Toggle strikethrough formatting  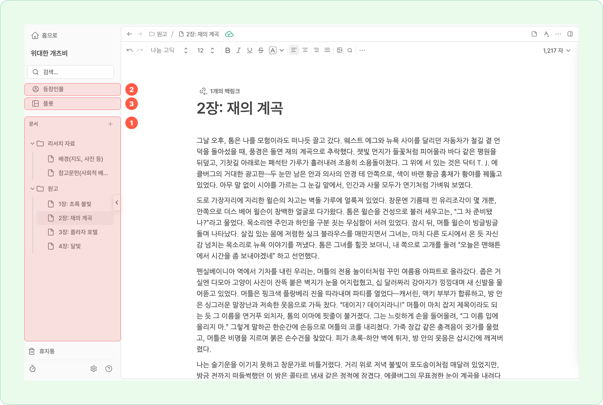261,50
